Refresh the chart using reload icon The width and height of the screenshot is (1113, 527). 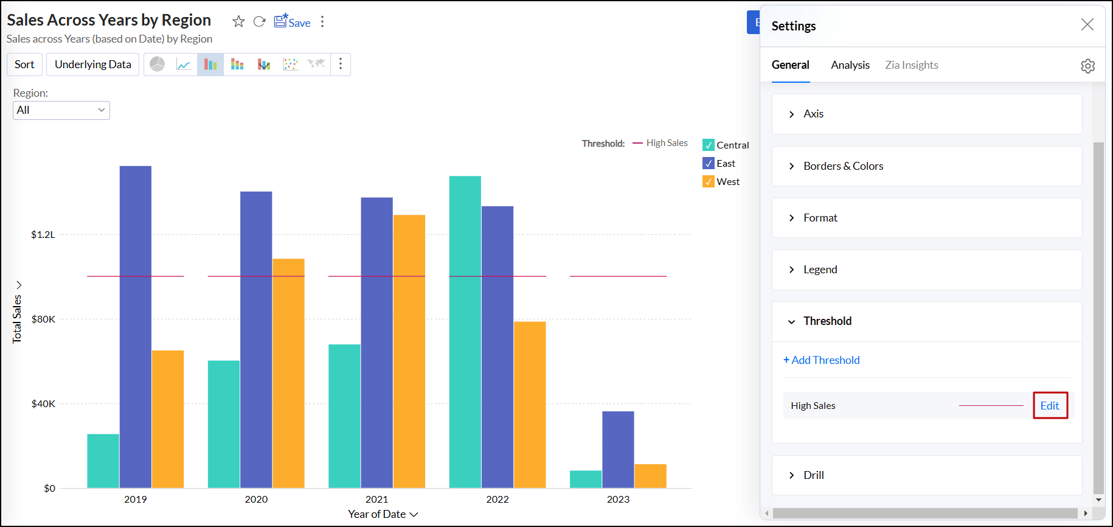click(x=259, y=22)
